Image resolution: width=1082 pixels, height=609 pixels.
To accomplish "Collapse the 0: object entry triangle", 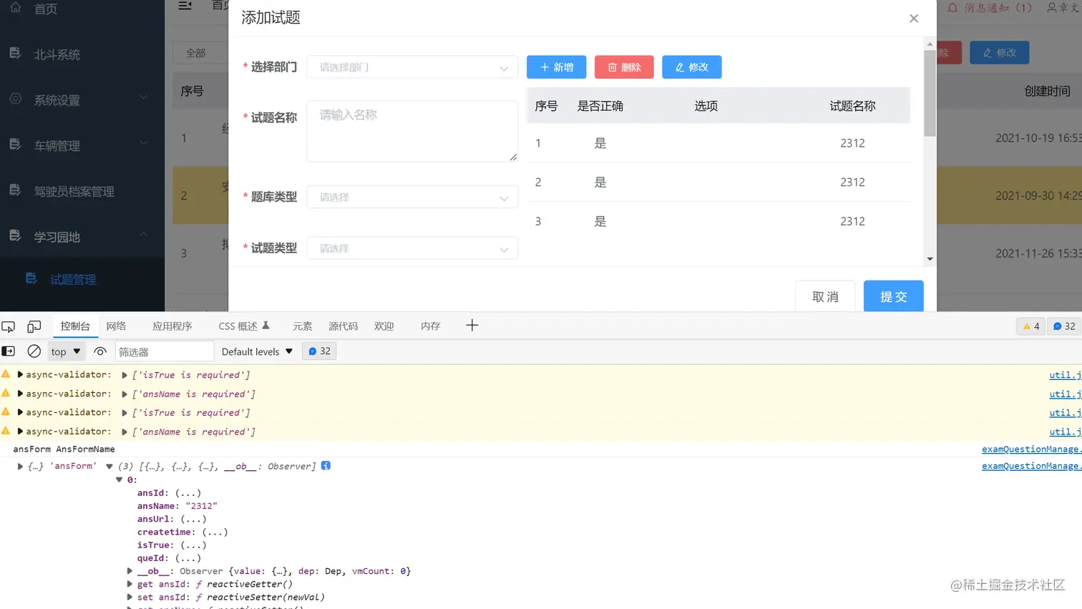I will 120,480.
